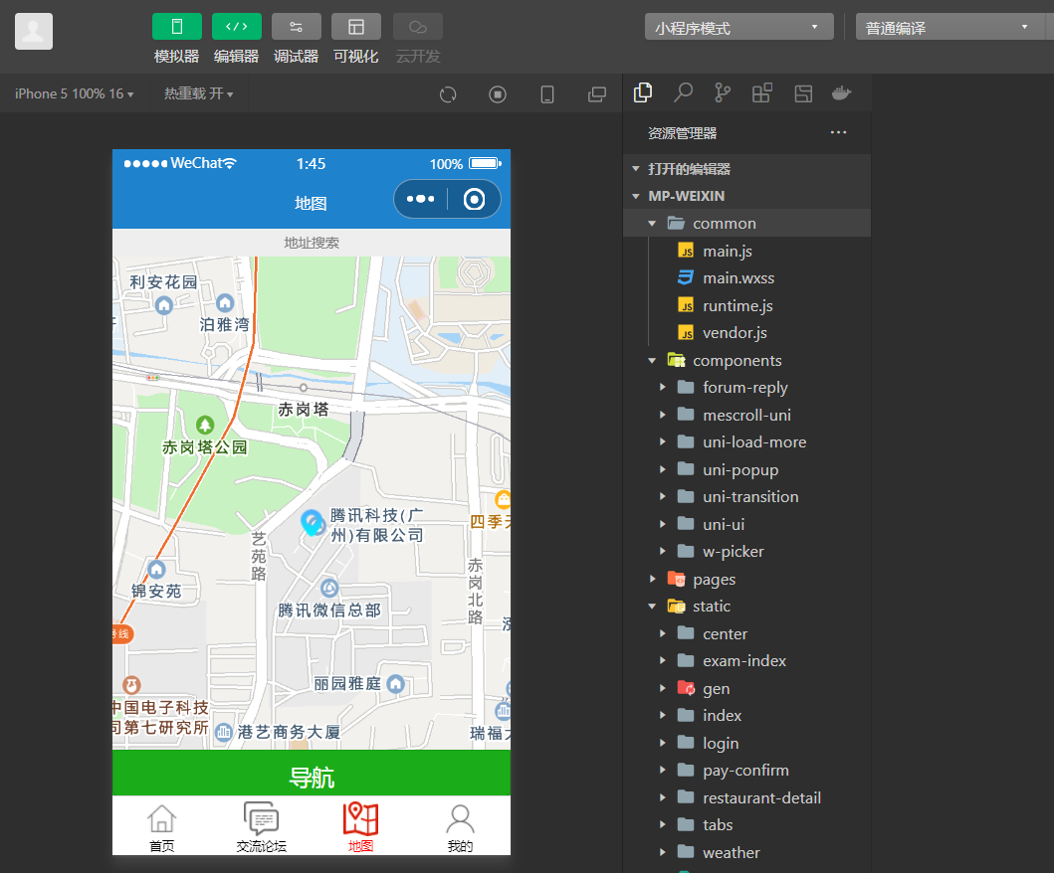
Task: Open main.wxss file
Action: pyautogui.click(x=747, y=278)
